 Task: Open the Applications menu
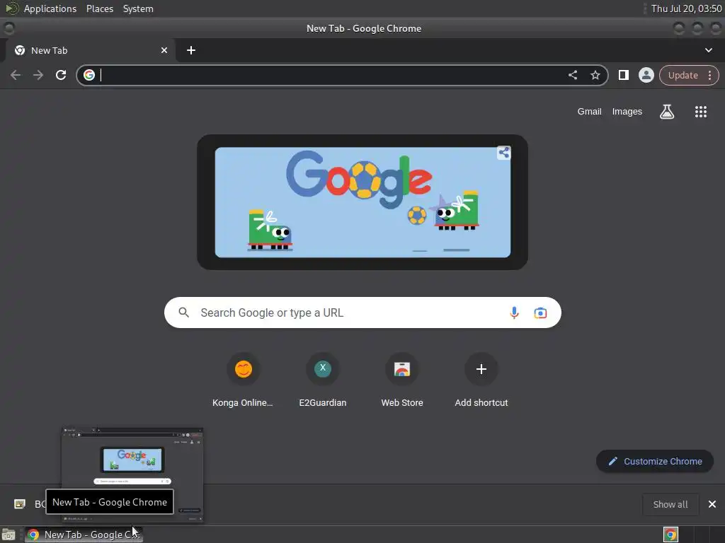click(x=50, y=8)
